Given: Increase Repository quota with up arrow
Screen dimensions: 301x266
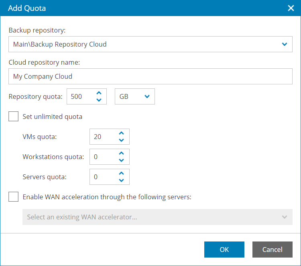Looking at the screenshot, I should pos(99,93).
